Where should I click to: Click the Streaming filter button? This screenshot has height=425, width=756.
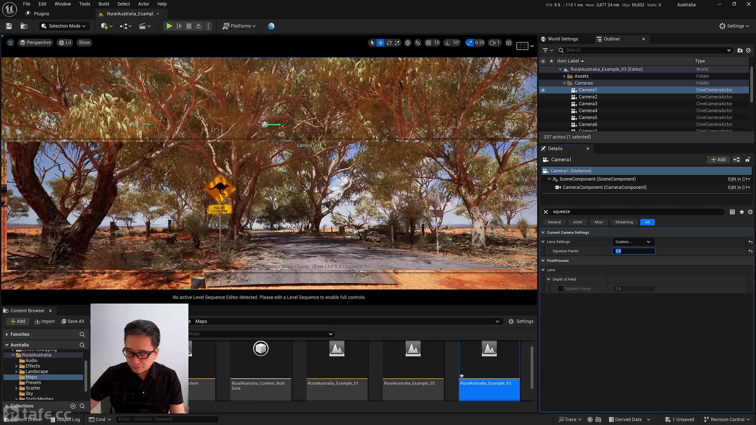624,222
